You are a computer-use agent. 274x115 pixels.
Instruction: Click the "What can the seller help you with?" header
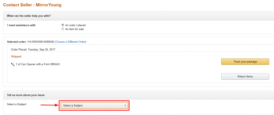point(29,16)
